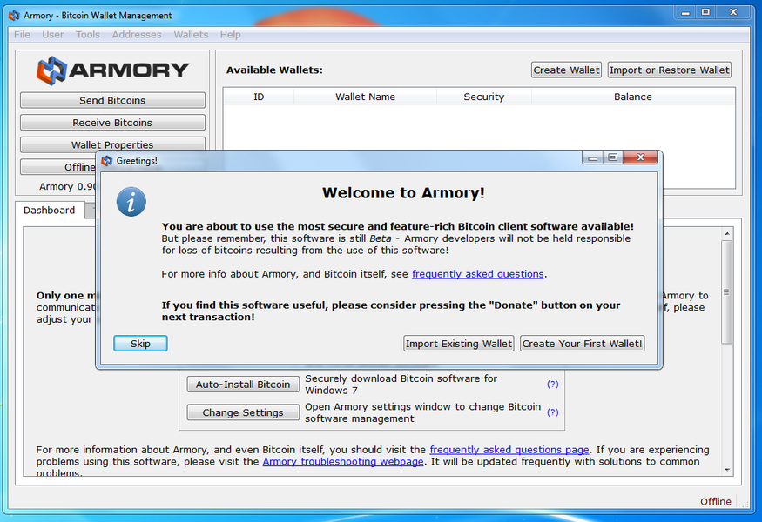Click the Auto-Install Bitcoin button
Viewport: 762px width, 522px height.
(x=243, y=384)
